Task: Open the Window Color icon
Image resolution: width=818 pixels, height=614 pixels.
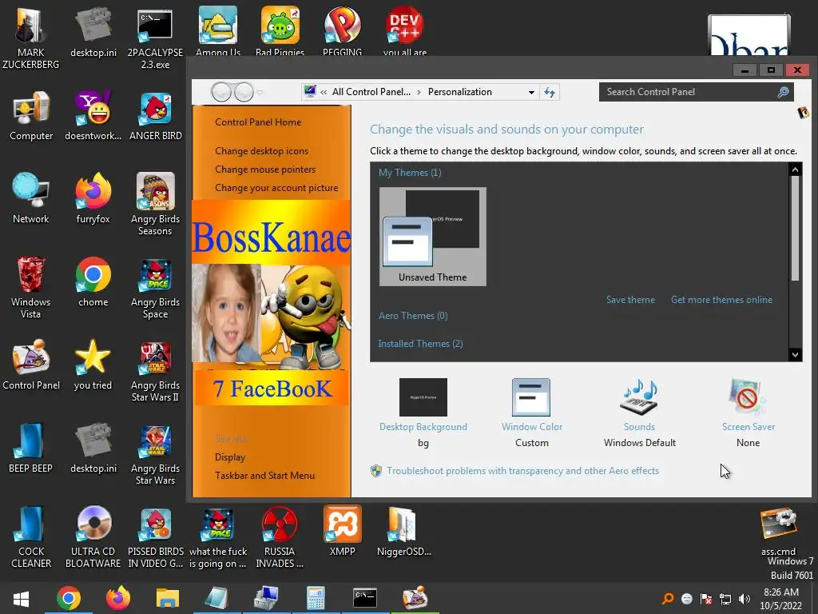Action: coord(531,397)
